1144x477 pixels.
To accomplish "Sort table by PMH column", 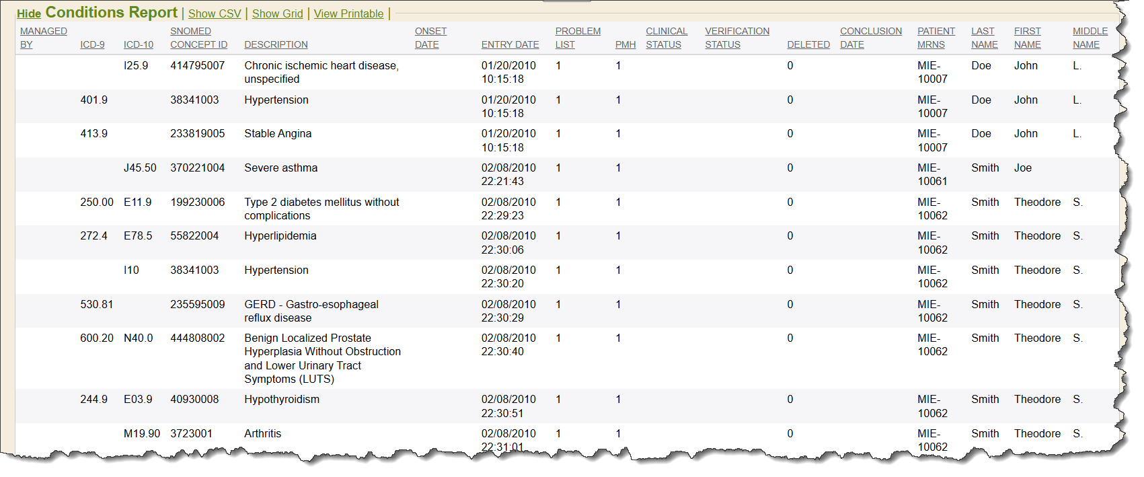I will pos(625,45).
